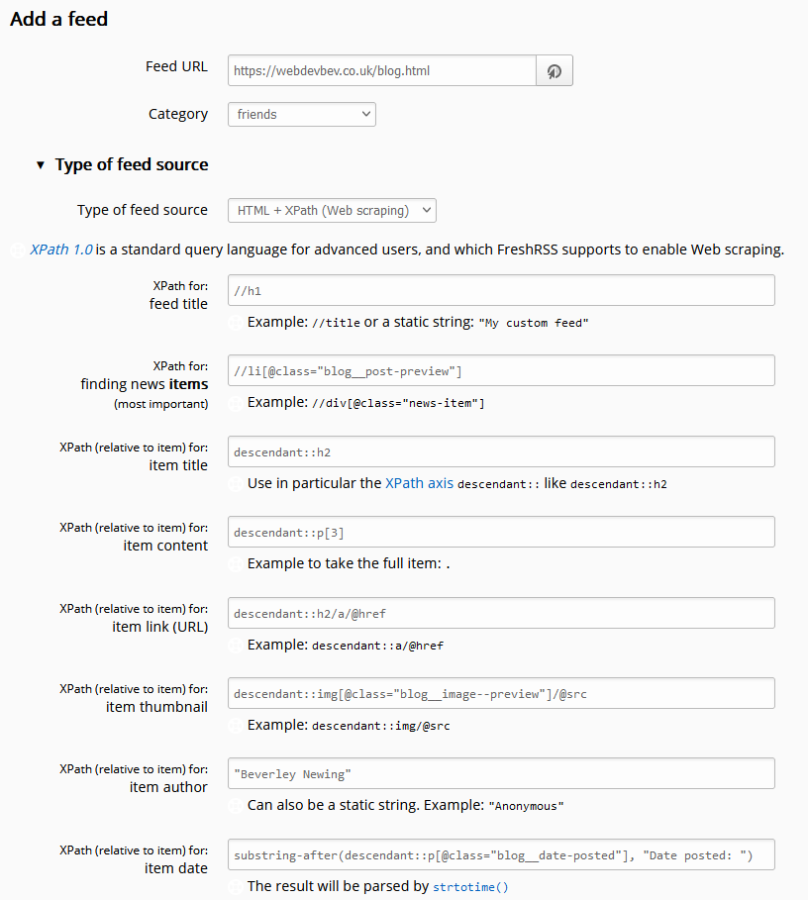Click the info icon beside the item thumbnail example

click(x=235, y=725)
